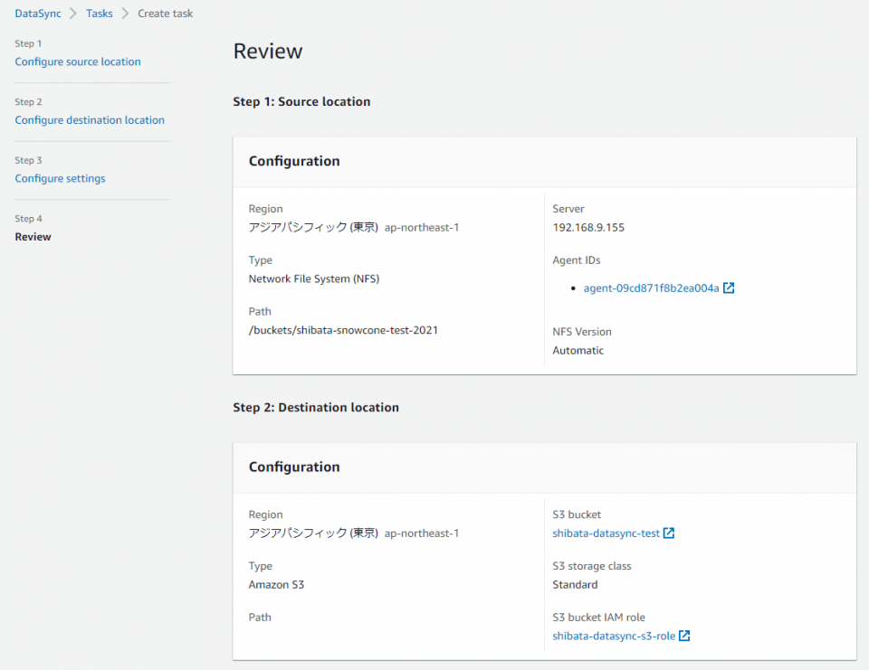Go to Tasks via breadcrumb

(99, 13)
